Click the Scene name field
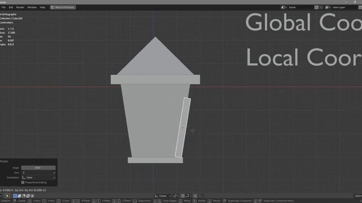The width and height of the screenshot is (362, 203). pos(300,7)
